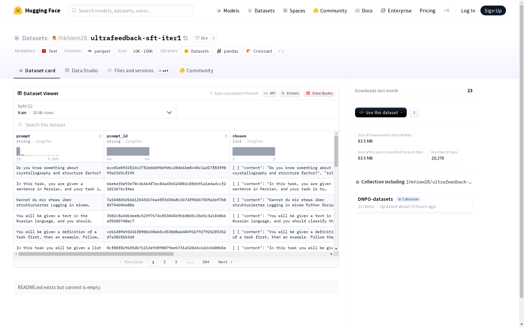Select the pandas library tag

point(228,51)
